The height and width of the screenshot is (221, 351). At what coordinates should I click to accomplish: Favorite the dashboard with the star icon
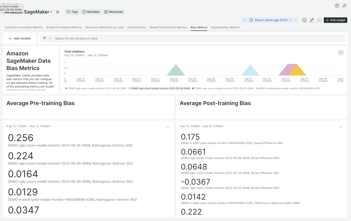pos(58,12)
